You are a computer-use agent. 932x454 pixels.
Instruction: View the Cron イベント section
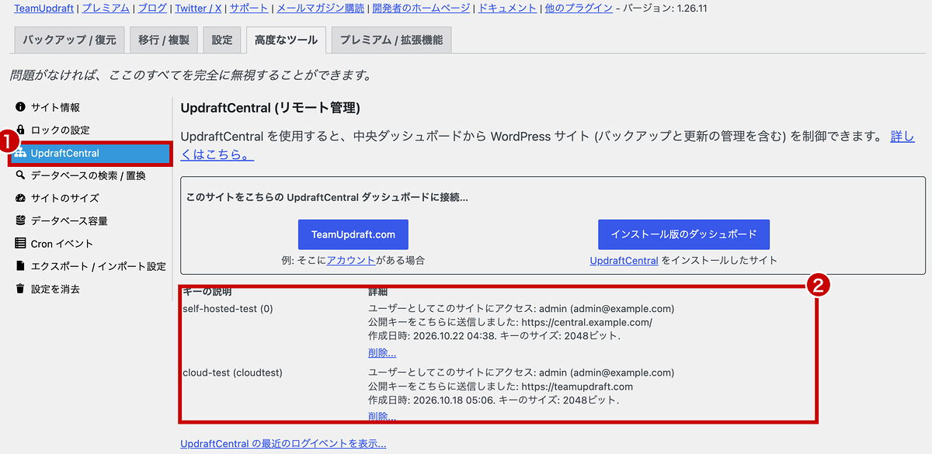coord(62,244)
